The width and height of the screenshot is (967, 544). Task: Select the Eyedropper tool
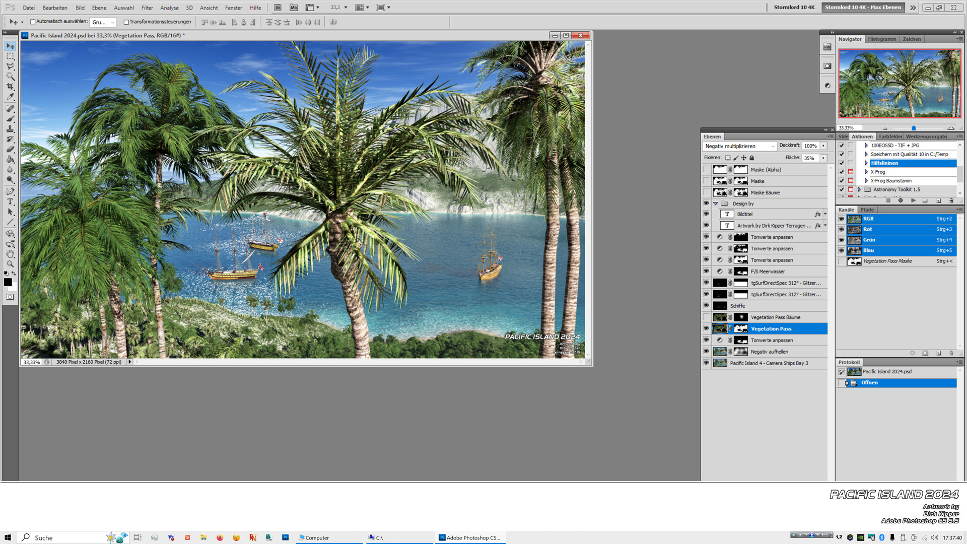10,97
